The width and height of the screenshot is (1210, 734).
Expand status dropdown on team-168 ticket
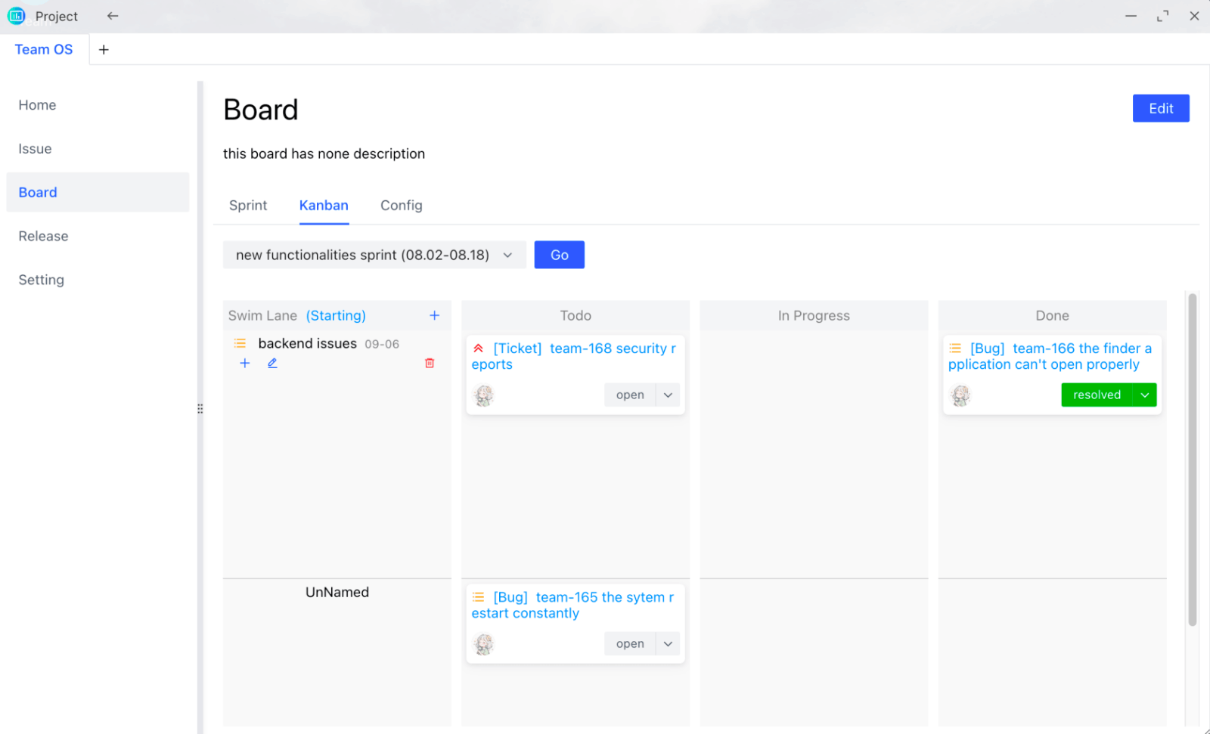coord(668,395)
